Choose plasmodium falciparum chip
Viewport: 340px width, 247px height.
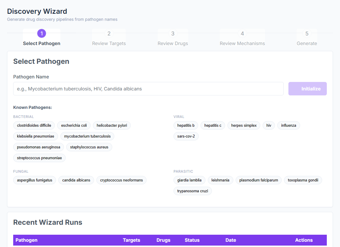pos(259,180)
